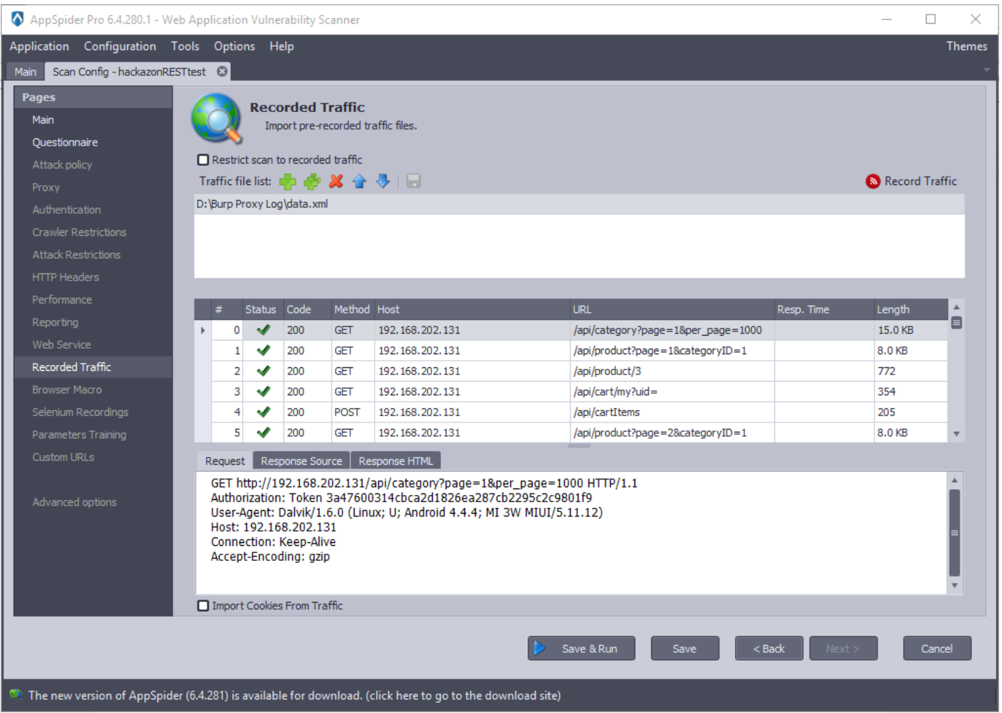Switch to the Main tab
Viewport: 1002px width, 713px height.
(25, 72)
